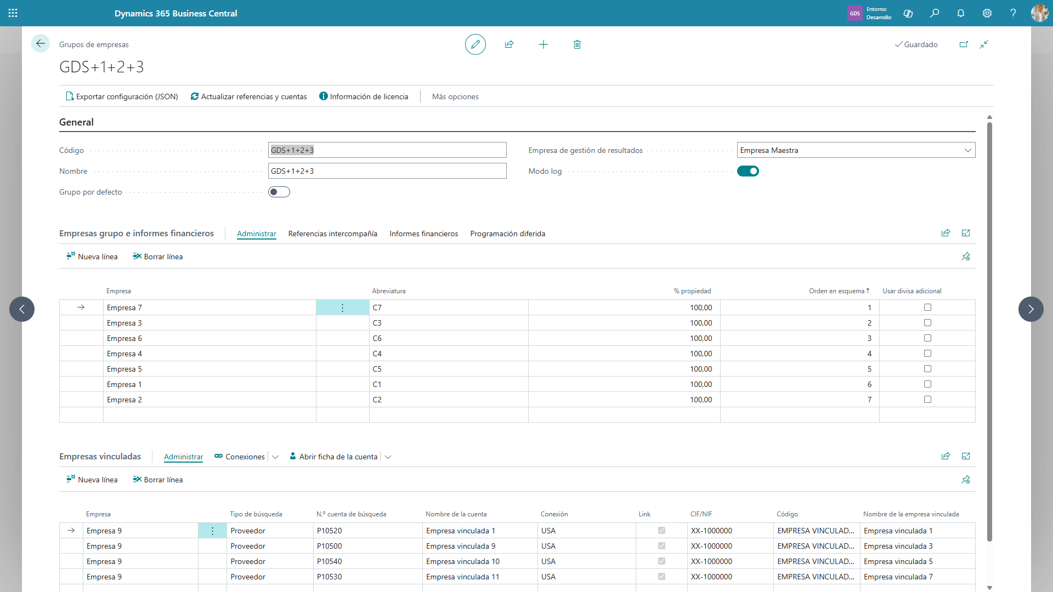This screenshot has height=592, width=1053.
Task: Expand the Abrir ficha de la cuenta arrow
Action: [x=388, y=457]
